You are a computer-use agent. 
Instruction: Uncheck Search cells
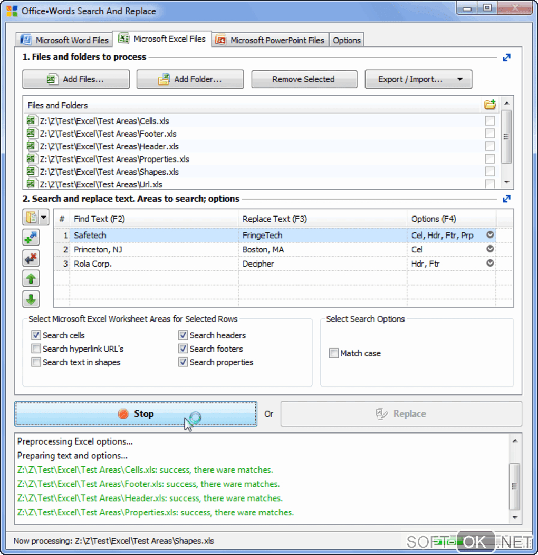tap(36, 335)
